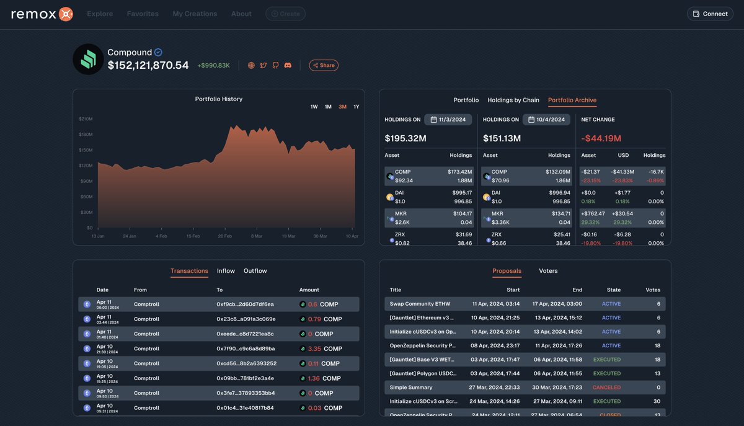Select the 1W chart time range
The height and width of the screenshot is (426, 744).
pos(313,107)
